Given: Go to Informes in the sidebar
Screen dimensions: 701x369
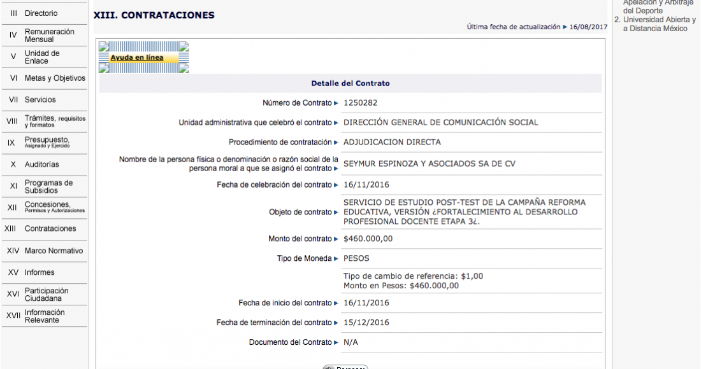Looking at the screenshot, I should pyautogui.click(x=40, y=273).
